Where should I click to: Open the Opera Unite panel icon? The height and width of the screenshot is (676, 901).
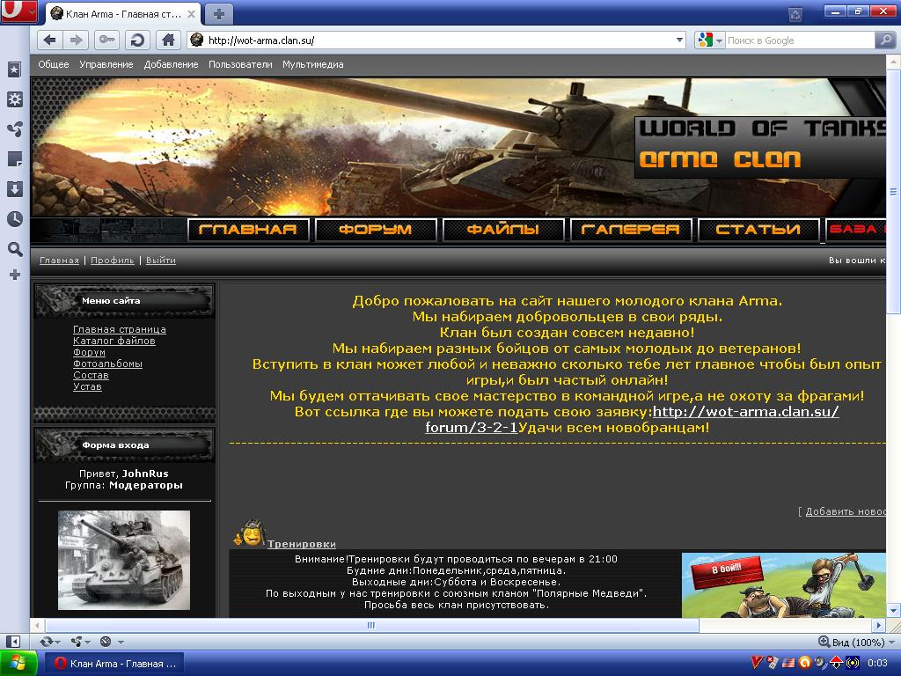pos(14,129)
